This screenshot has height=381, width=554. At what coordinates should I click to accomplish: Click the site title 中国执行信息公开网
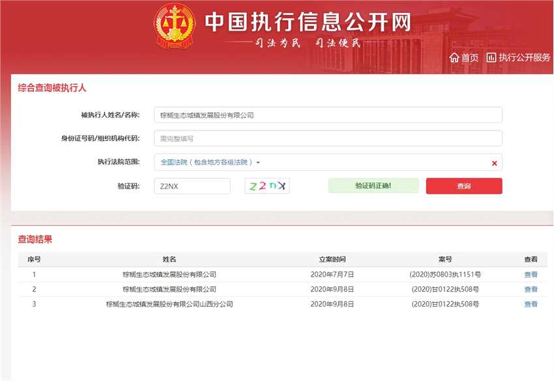308,22
